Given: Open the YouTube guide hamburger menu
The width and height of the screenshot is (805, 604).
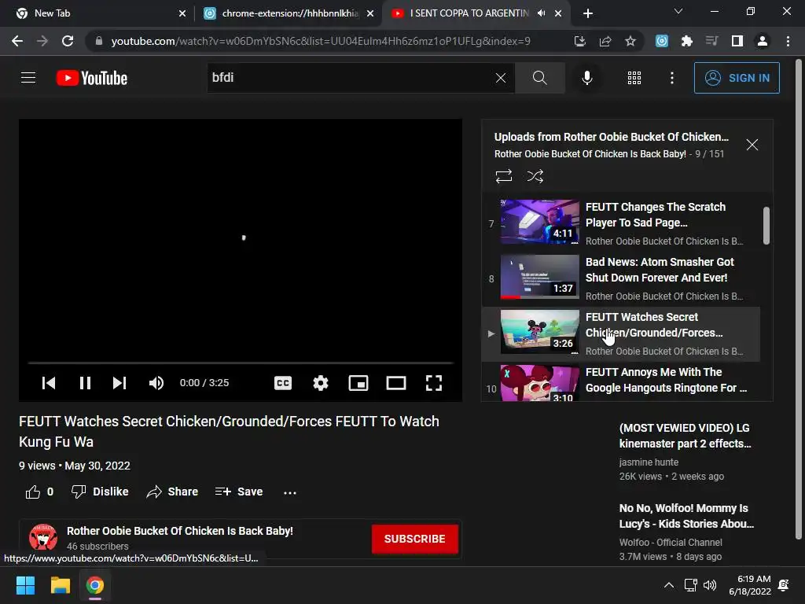Looking at the screenshot, I should [28, 78].
